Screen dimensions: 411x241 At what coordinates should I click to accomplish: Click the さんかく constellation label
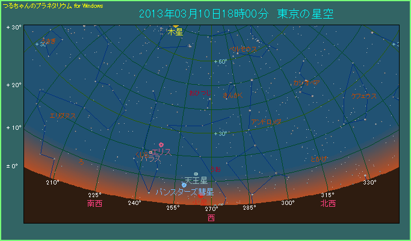pyautogui.click(x=233, y=95)
